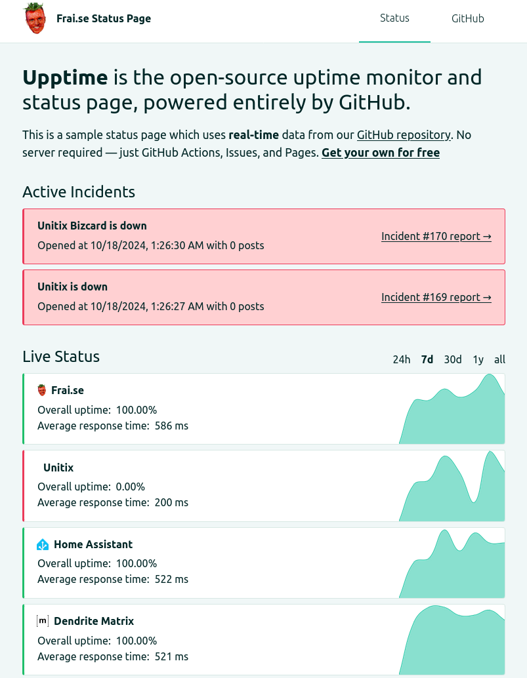Image resolution: width=527 pixels, height=678 pixels.
Task: Follow the GitHub repository link
Action: coord(404,135)
